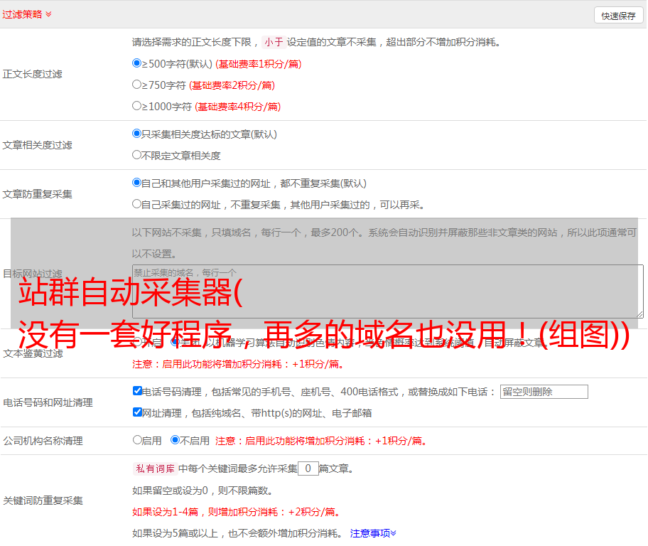
Task: Click the 小于 highlighted tag
Action: coord(274,42)
